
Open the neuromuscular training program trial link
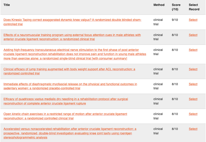(x=72, y=35)
